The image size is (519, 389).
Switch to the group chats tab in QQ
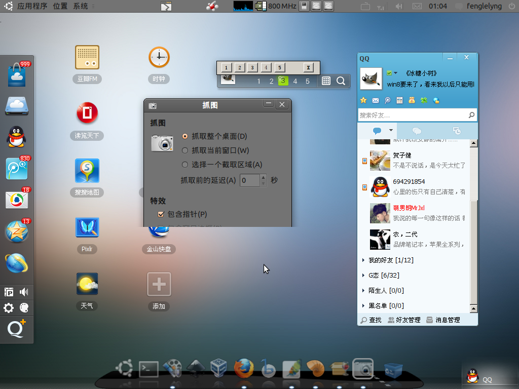point(417,131)
